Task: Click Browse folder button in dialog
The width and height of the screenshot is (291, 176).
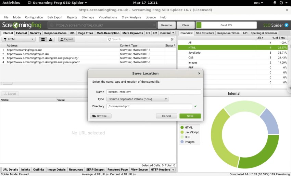Action: pyautogui.click(x=100, y=116)
